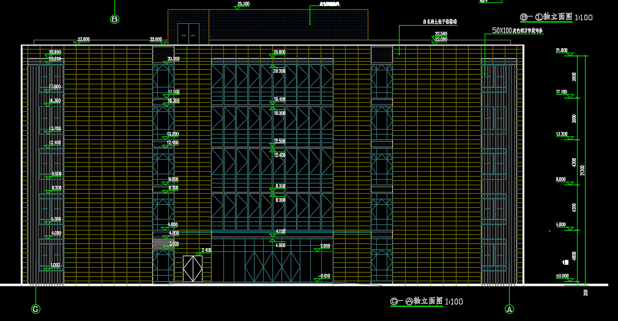The width and height of the screenshot is (618, 321).
Task: Select the 4800 dimension text
Action: coord(574,256)
